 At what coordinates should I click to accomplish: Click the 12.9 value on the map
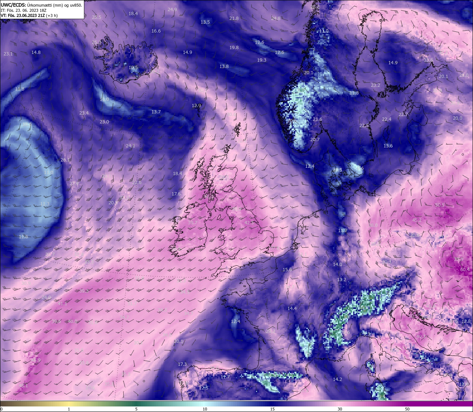coord(196,106)
